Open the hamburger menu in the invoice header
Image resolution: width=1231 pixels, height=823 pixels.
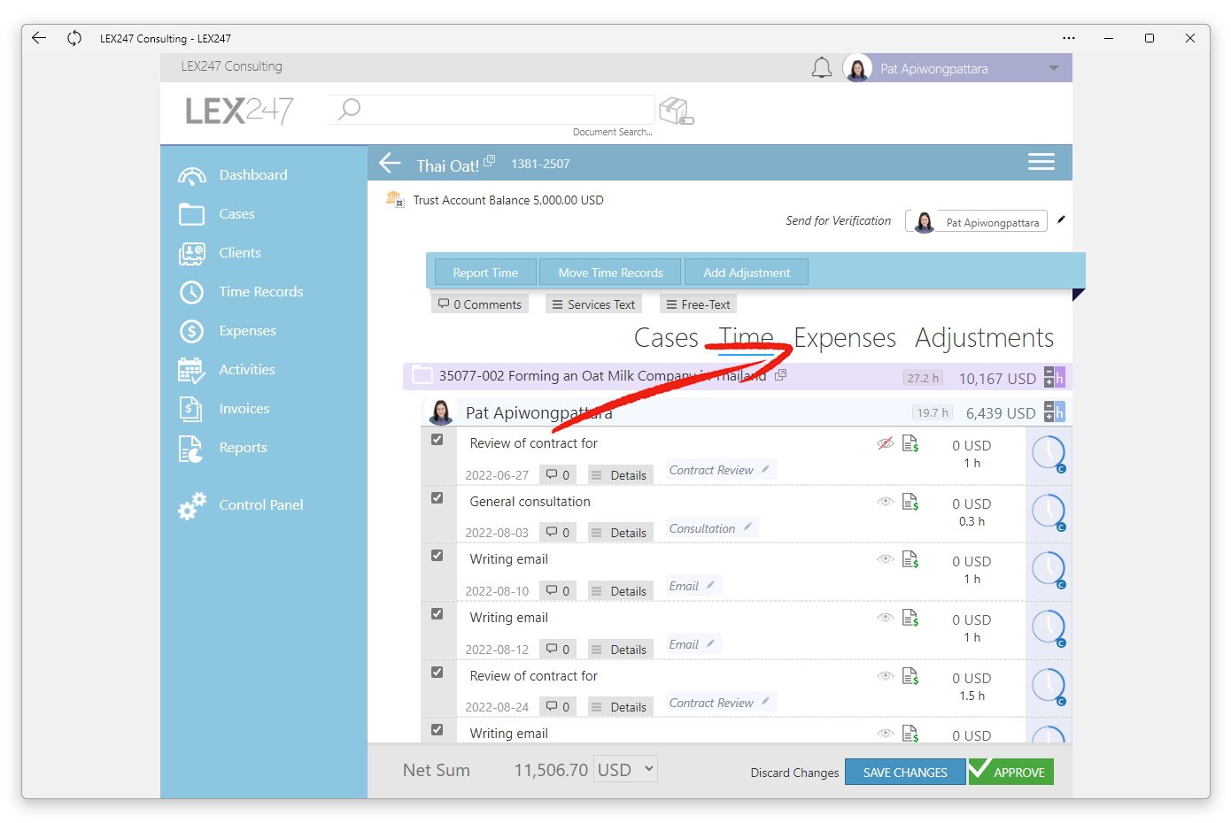pyautogui.click(x=1041, y=161)
